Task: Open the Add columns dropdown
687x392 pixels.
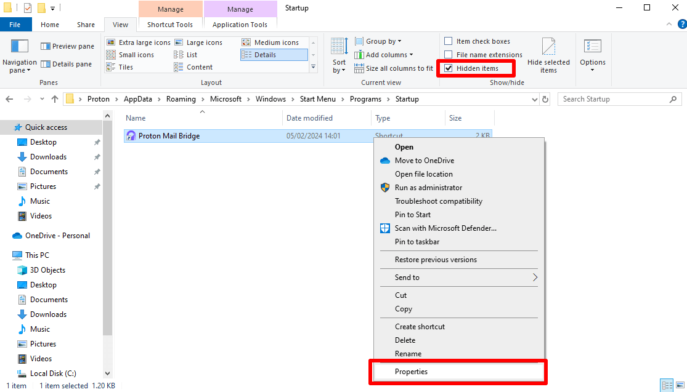Action: [x=384, y=55]
